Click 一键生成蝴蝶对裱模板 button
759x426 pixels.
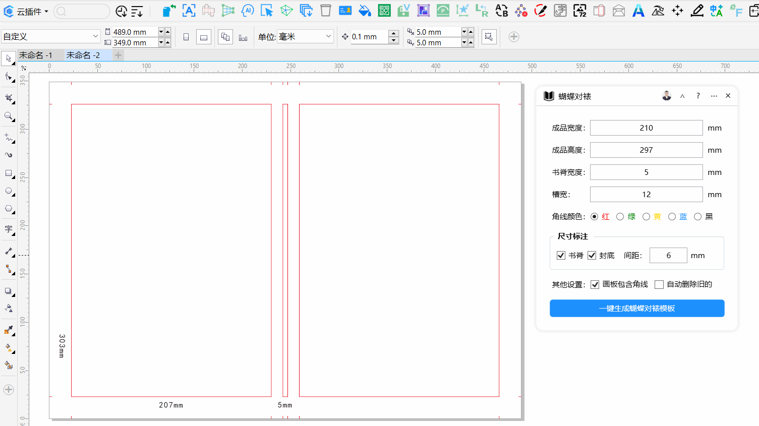coord(636,309)
